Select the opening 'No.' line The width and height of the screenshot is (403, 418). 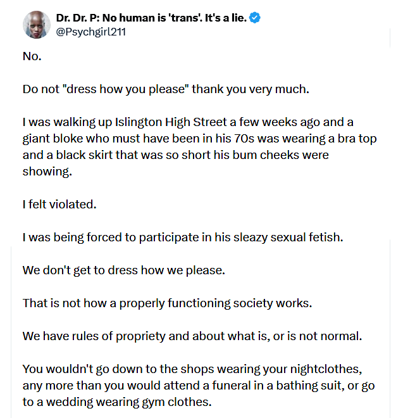32,56
